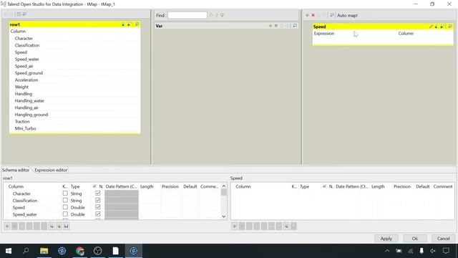Uncheck Nullable for Speed schema row
Screen dimensions: 458x258
[98, 207]
